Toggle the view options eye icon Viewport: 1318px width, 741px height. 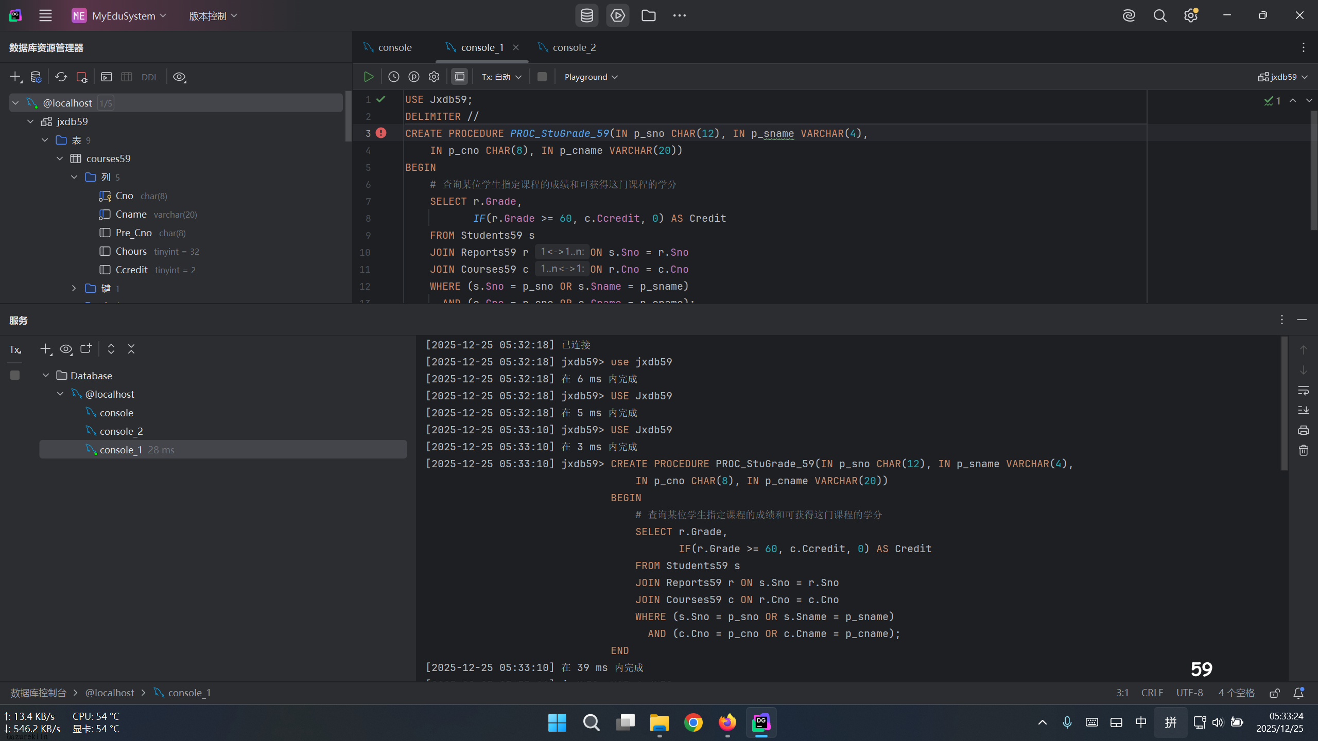(x=179, y=77)
